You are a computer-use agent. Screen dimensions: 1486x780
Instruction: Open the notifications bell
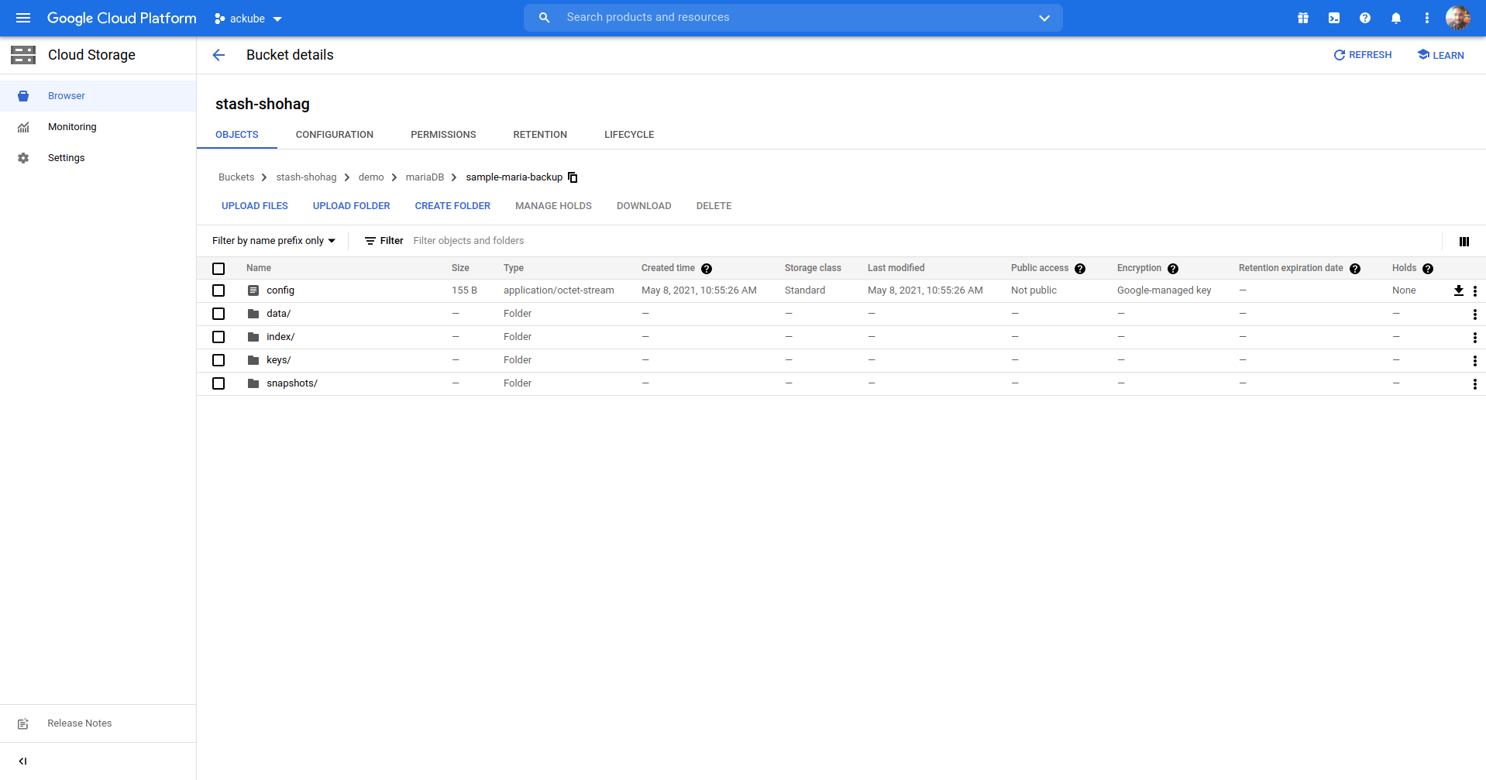(x=1395, y=18)
